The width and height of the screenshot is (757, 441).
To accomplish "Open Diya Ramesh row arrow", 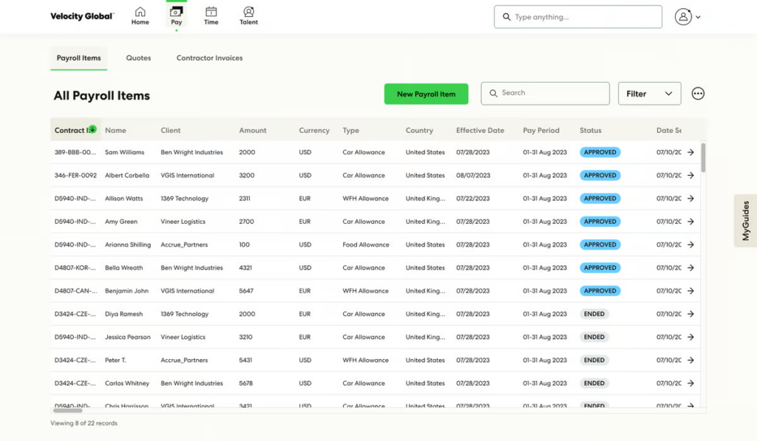I will (x=691, y=314).
